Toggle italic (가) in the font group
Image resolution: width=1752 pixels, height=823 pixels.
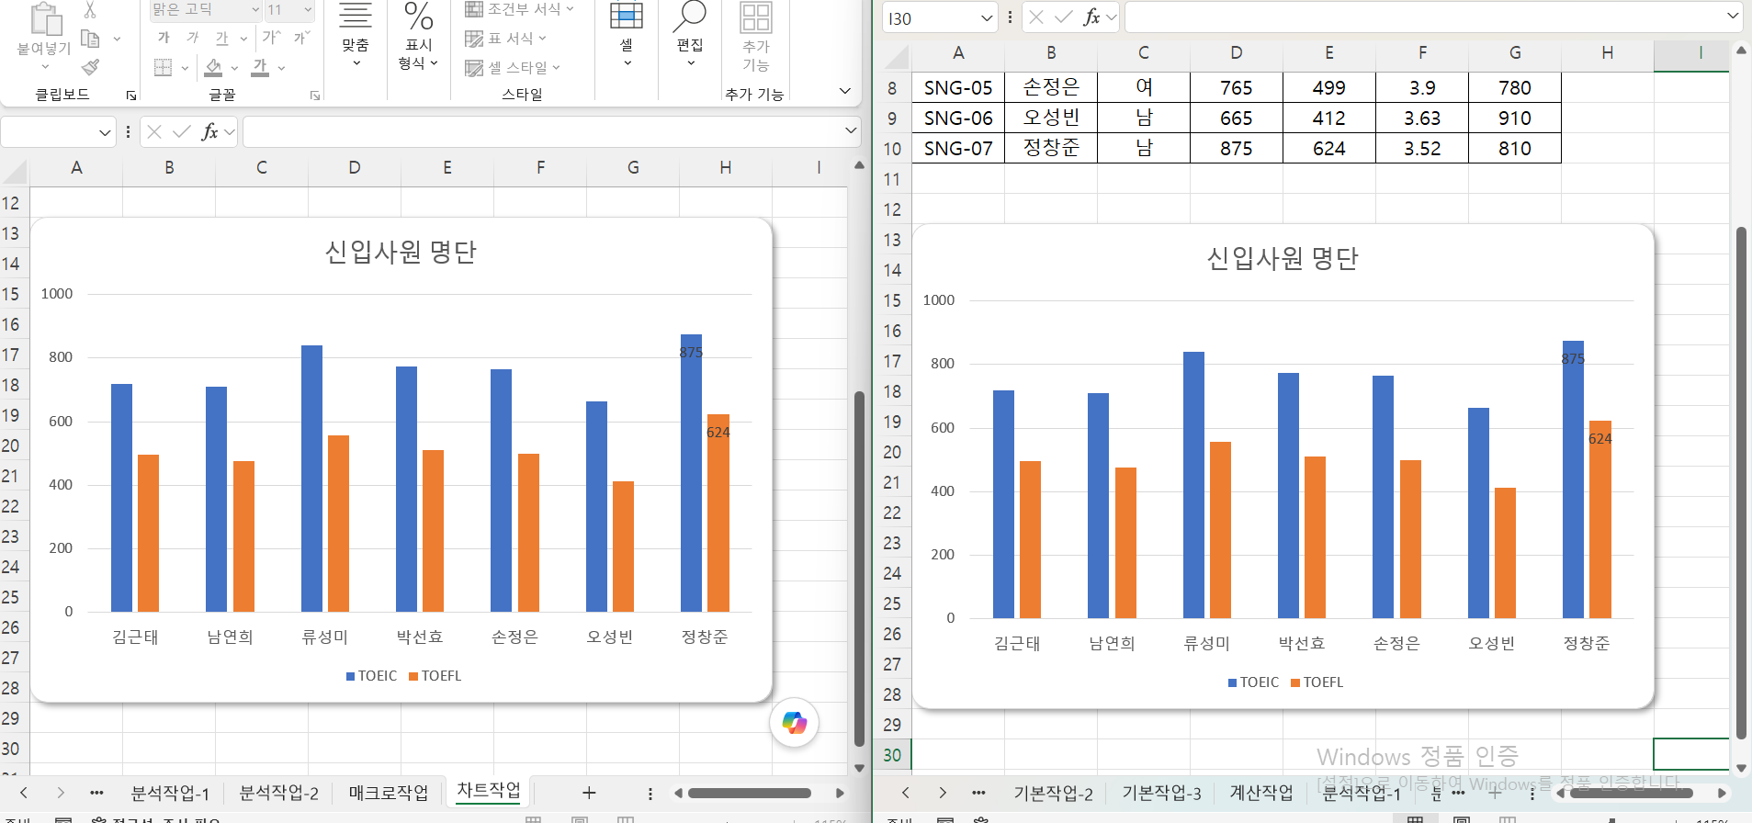pos(193,38)
